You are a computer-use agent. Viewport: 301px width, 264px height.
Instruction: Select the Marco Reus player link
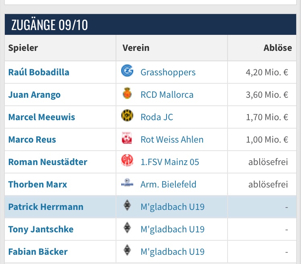click(32, 139)
